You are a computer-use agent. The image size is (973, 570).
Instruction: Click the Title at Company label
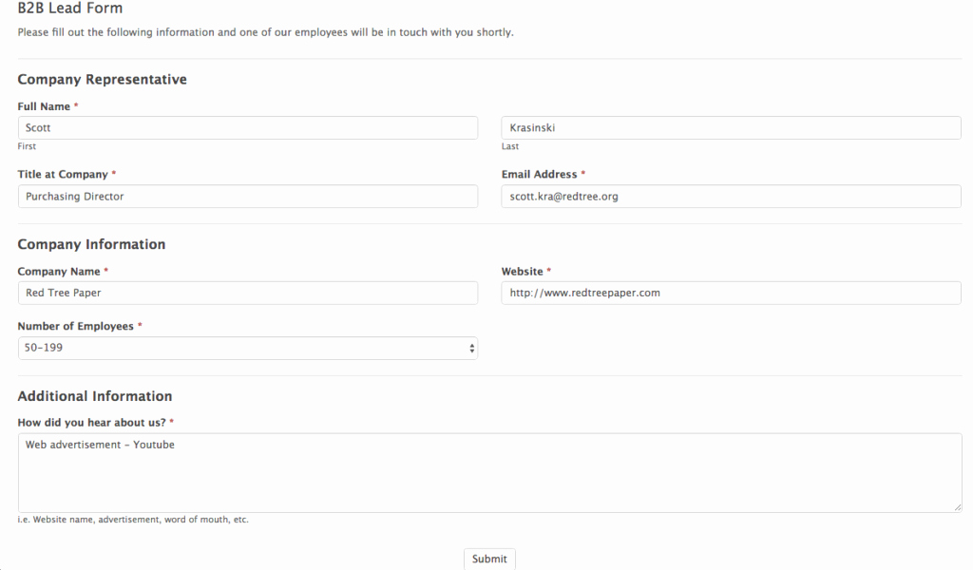tap(62, 174)
